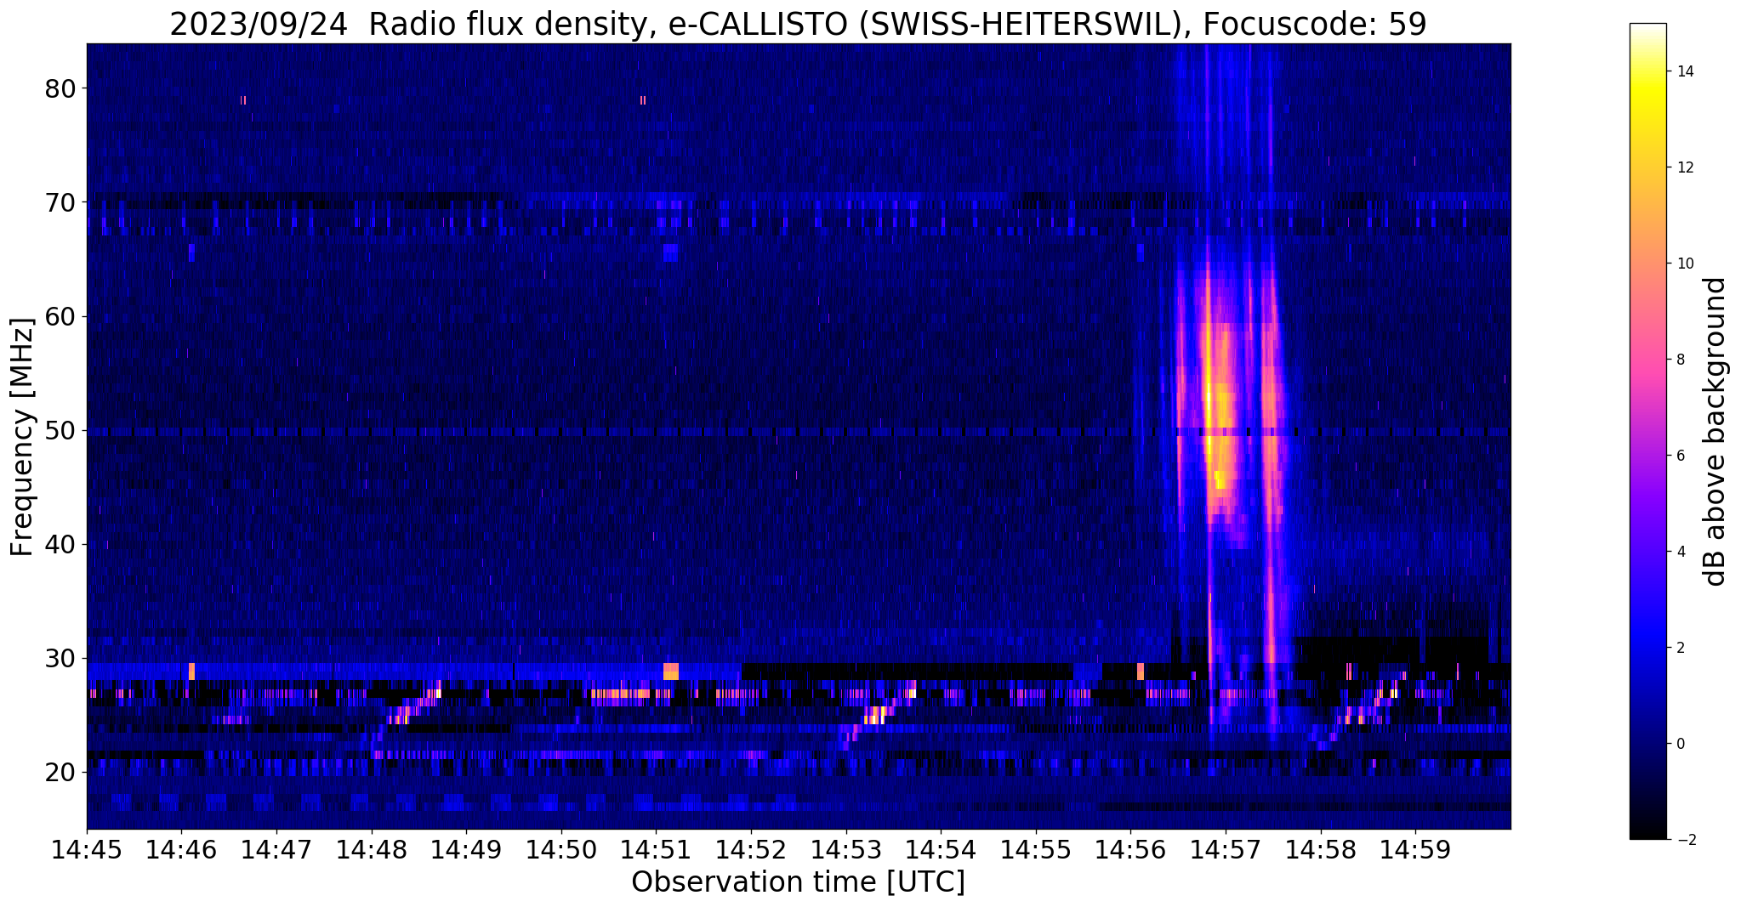The height and width of the screenshot is (907, 1741).
Task: Click the 14:56 time tick label
Action: point(1130,851)
